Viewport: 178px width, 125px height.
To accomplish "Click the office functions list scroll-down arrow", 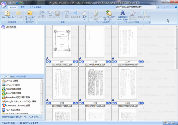I will point(42,113).
